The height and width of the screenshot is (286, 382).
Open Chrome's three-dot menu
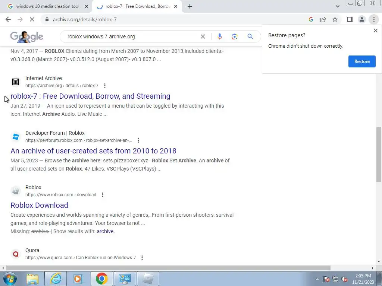click(374, 19)
